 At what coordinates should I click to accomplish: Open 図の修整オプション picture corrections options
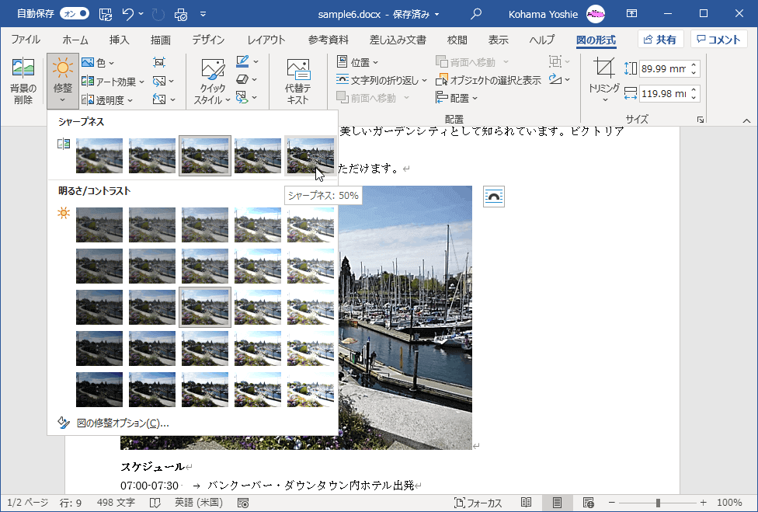(123, 423)
